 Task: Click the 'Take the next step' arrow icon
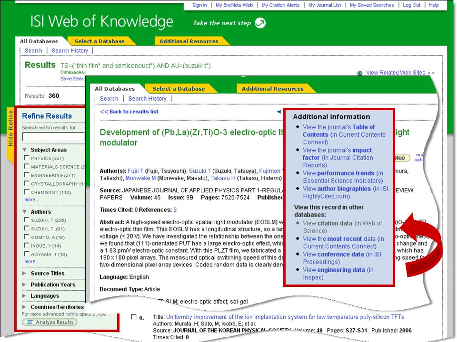tap(260, 23)
